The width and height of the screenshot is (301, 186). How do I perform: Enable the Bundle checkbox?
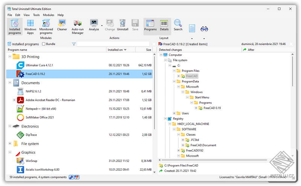pos(44,44)
